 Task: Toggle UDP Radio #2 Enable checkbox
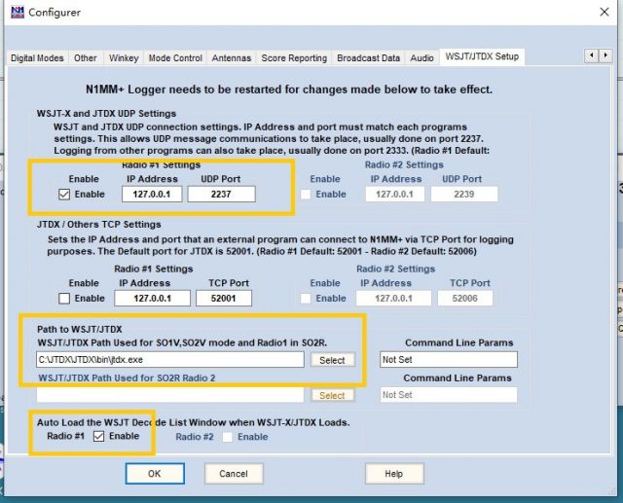tap(305, 195)
